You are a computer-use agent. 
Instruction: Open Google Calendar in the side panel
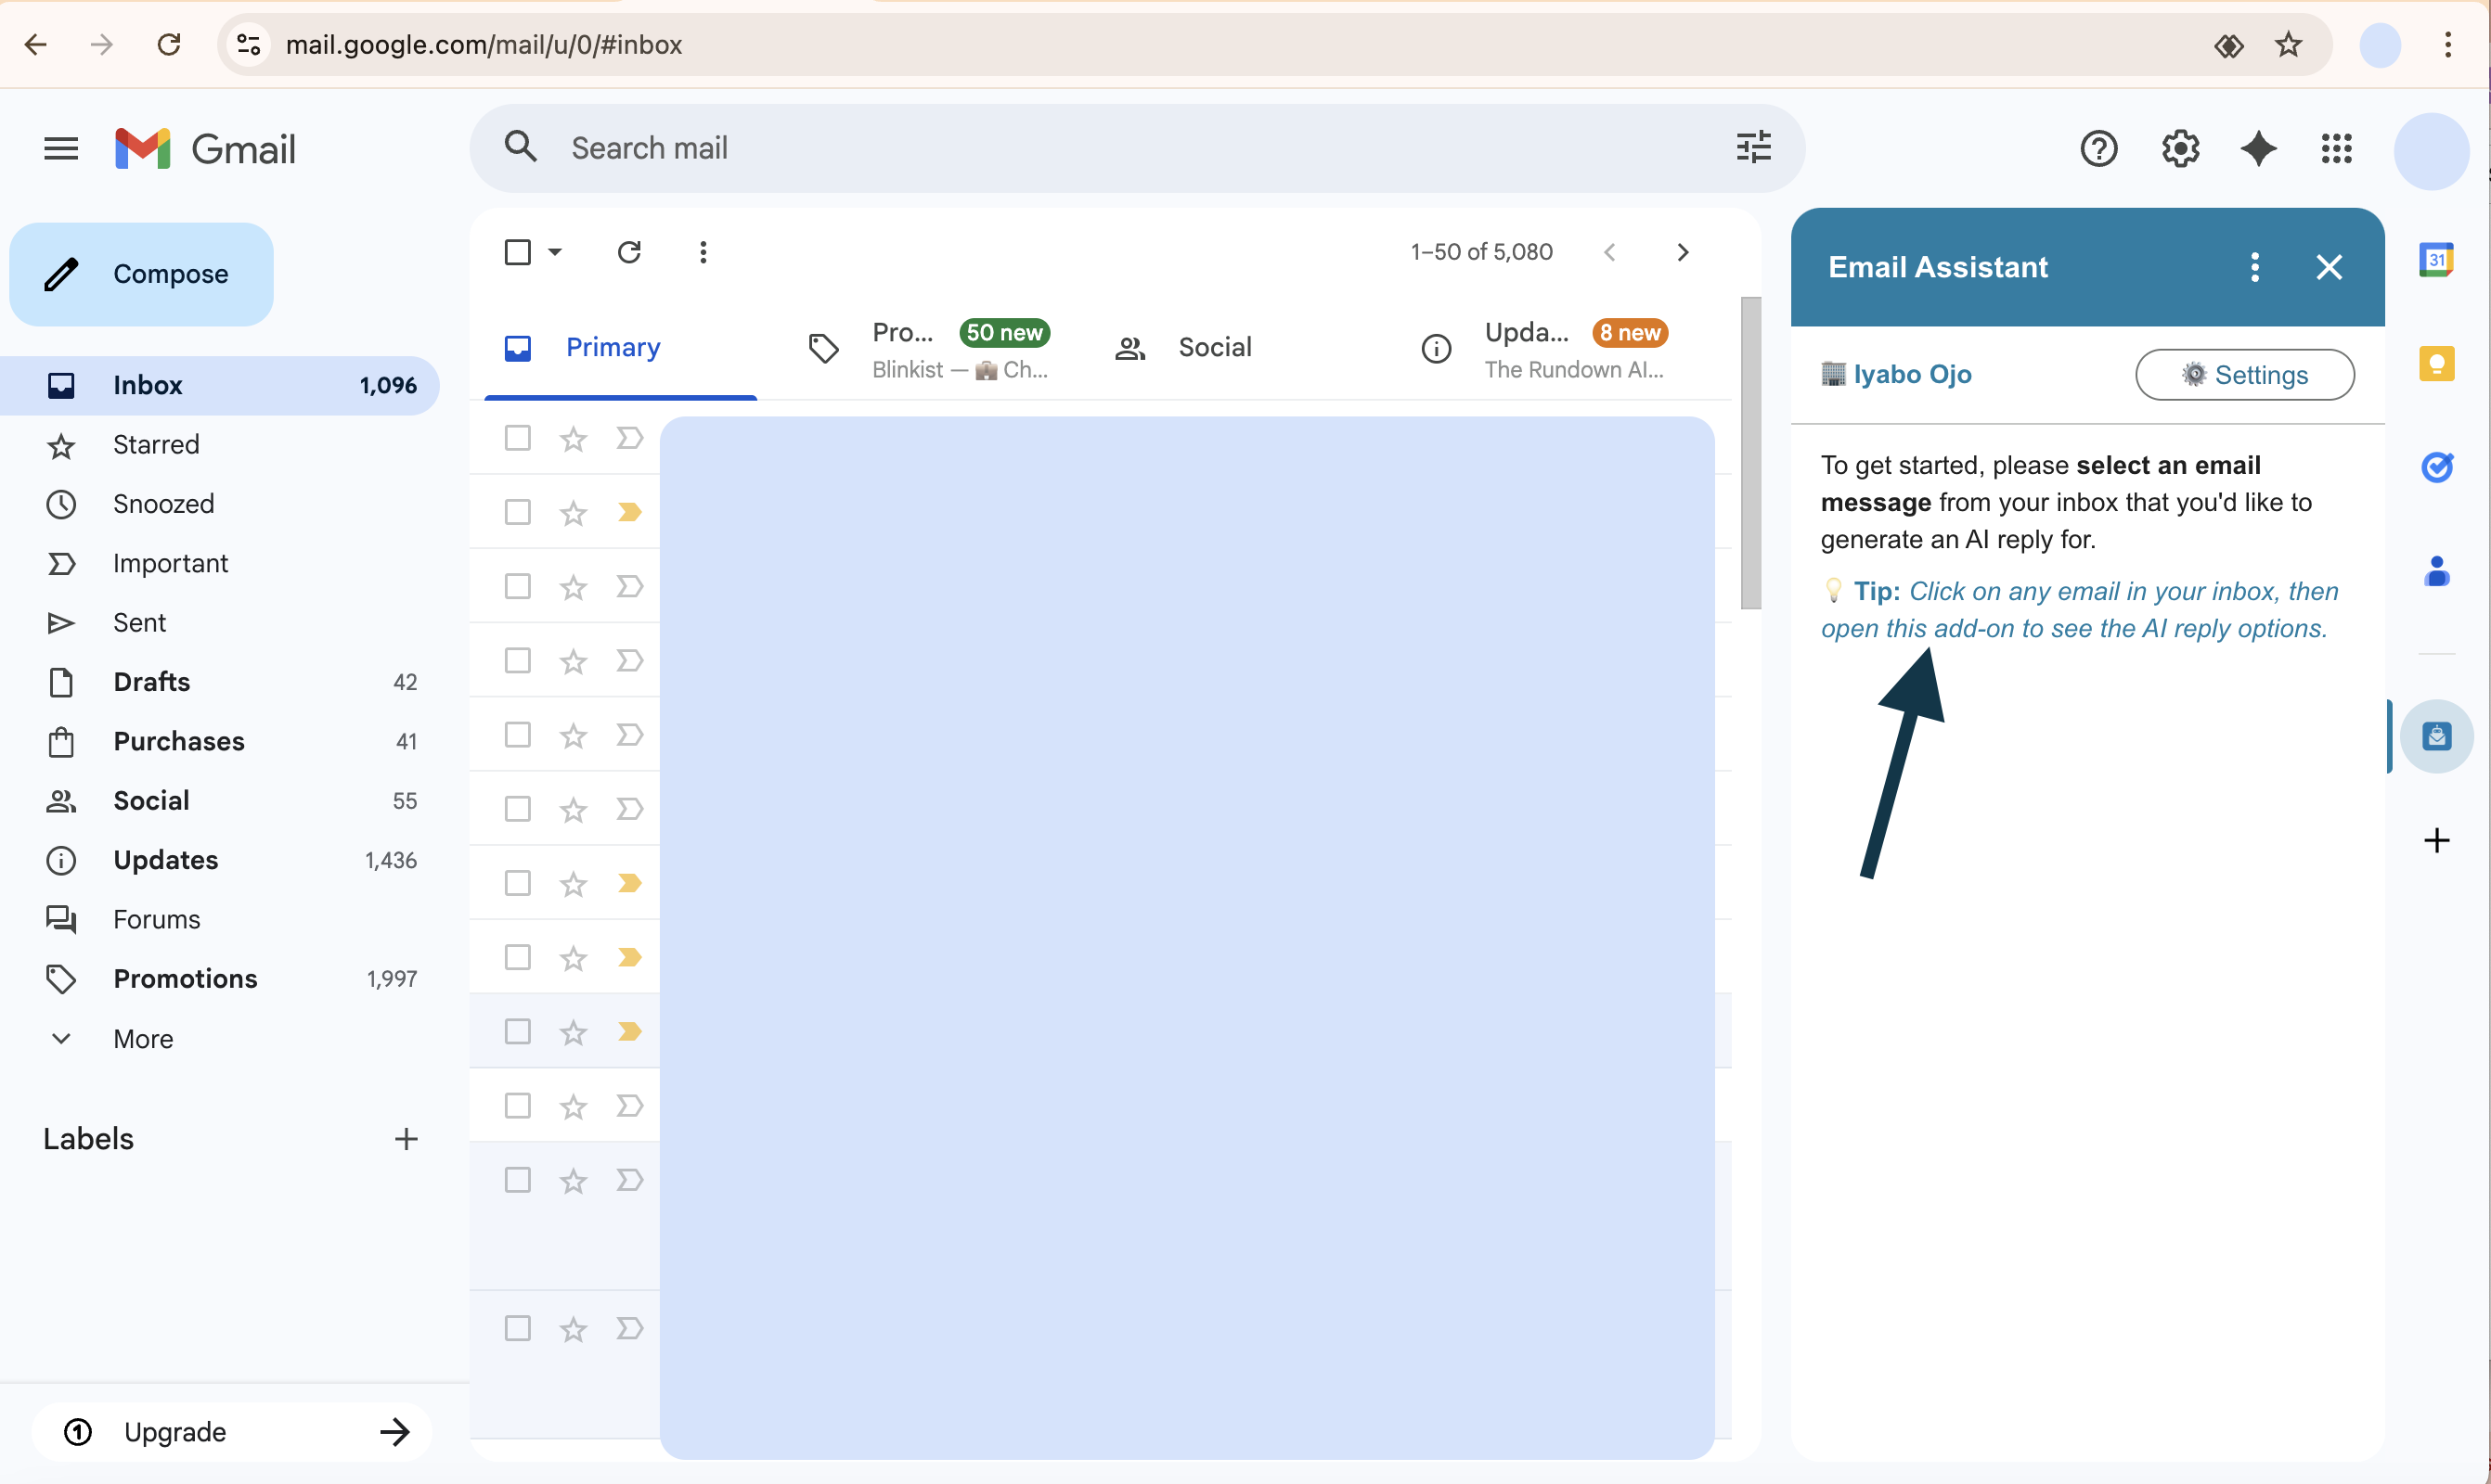click(x=2438, y=258)
